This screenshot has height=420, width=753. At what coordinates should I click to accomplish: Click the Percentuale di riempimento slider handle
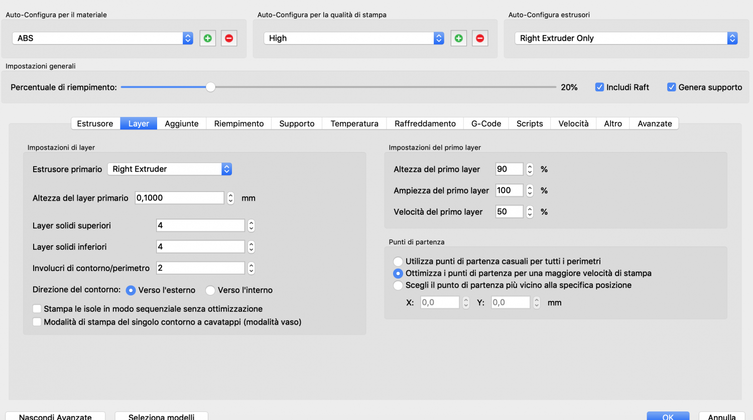[x=211, y=87]
